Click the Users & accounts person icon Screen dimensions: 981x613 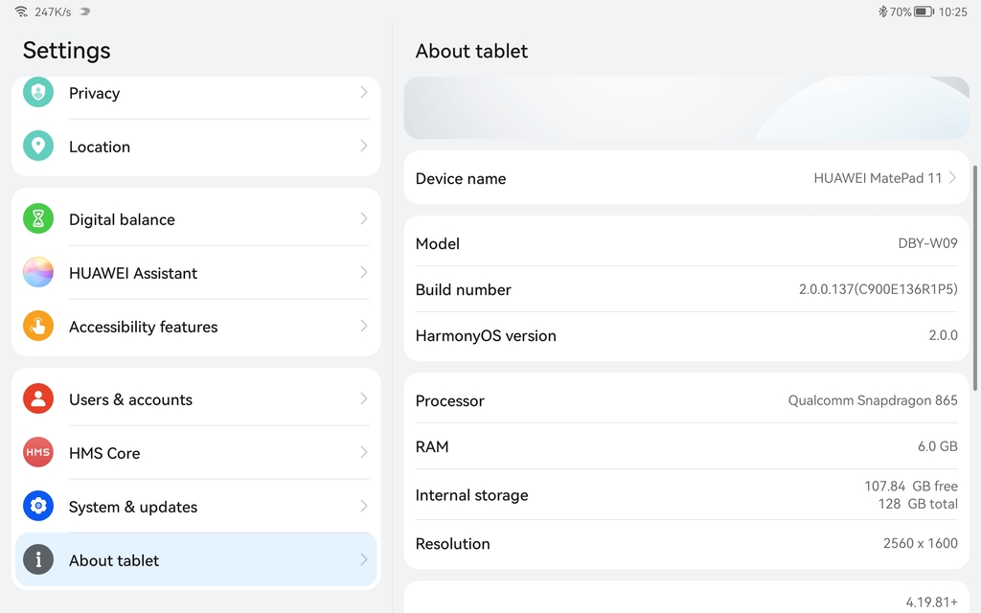(38, 399)
